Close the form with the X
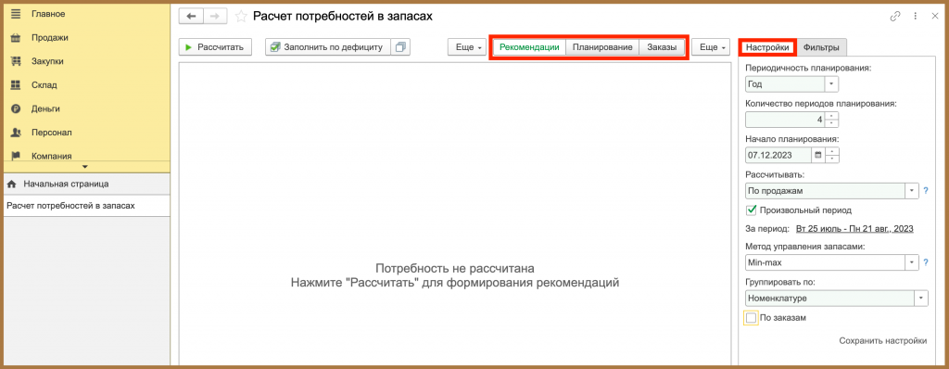 (934, 17)
